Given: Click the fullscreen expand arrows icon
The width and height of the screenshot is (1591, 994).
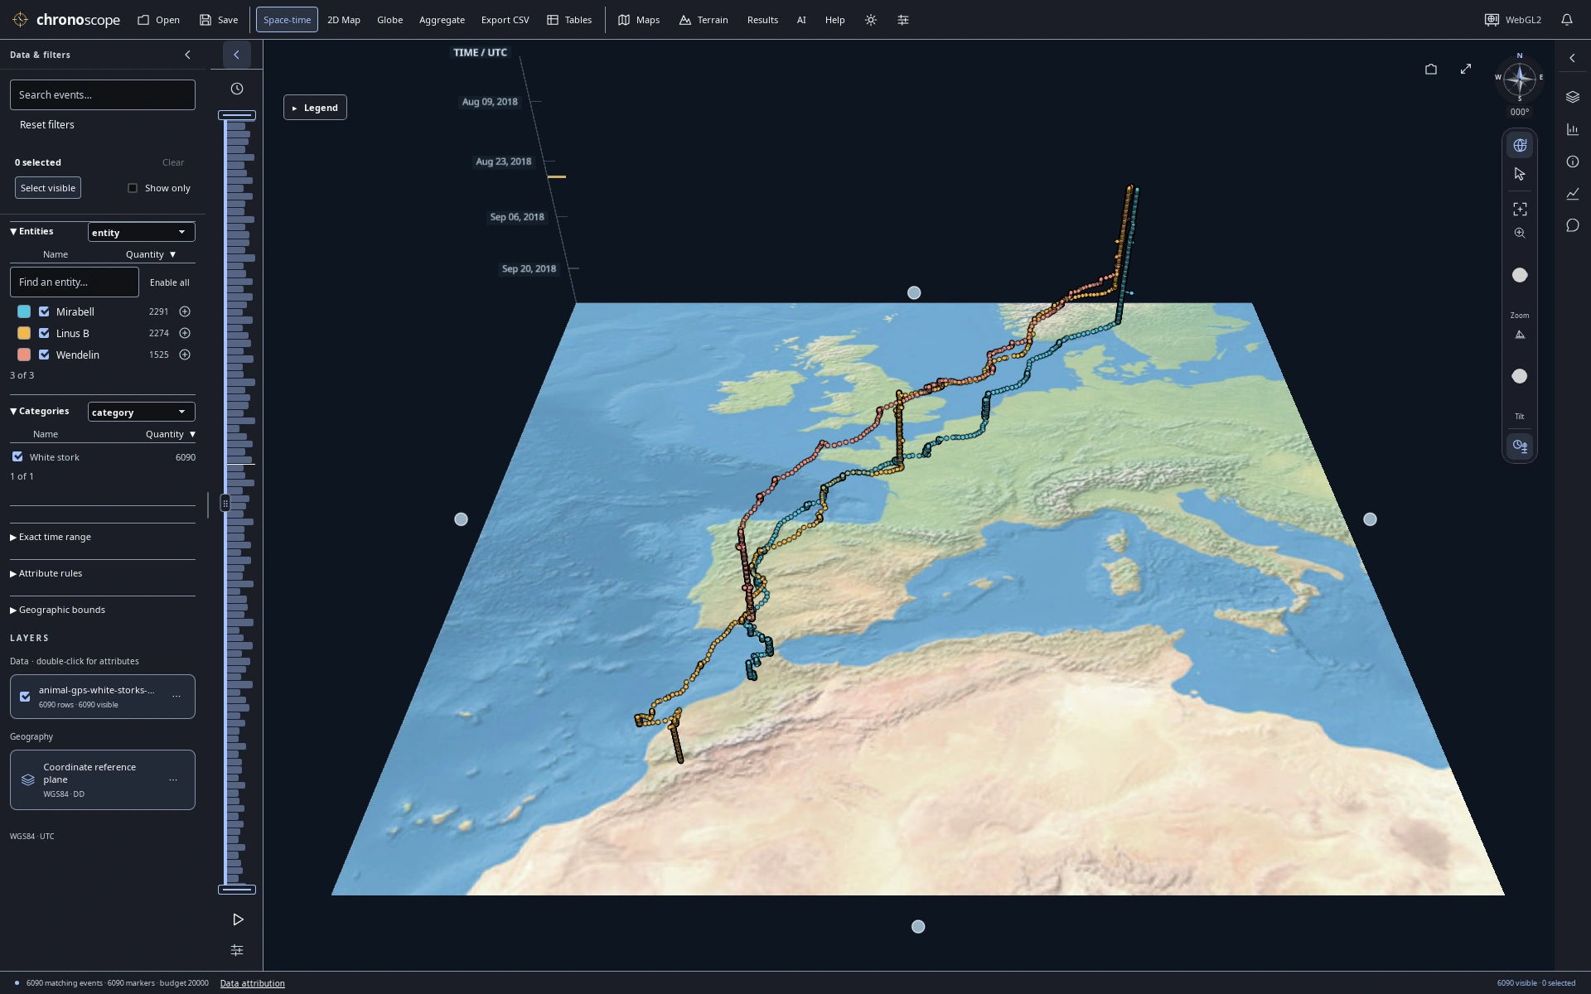Looking at the screenshot, I should [x=1466, y=69].
